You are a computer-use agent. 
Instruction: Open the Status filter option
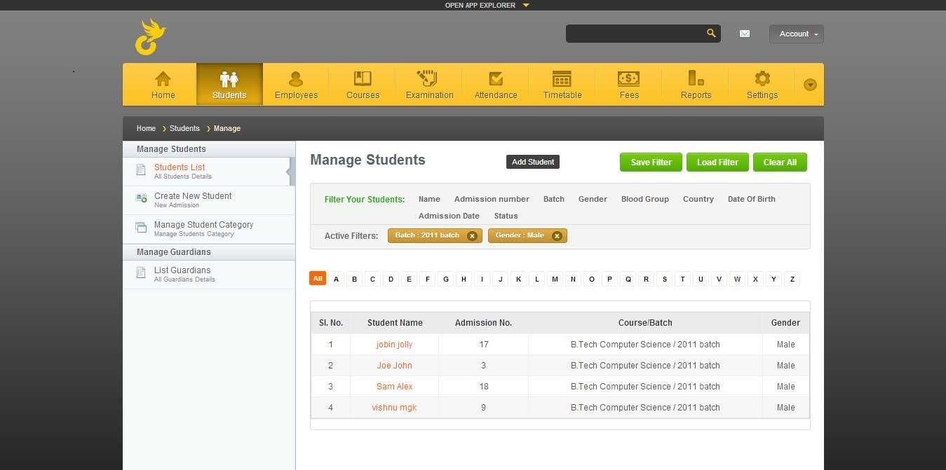pos(506,216)
